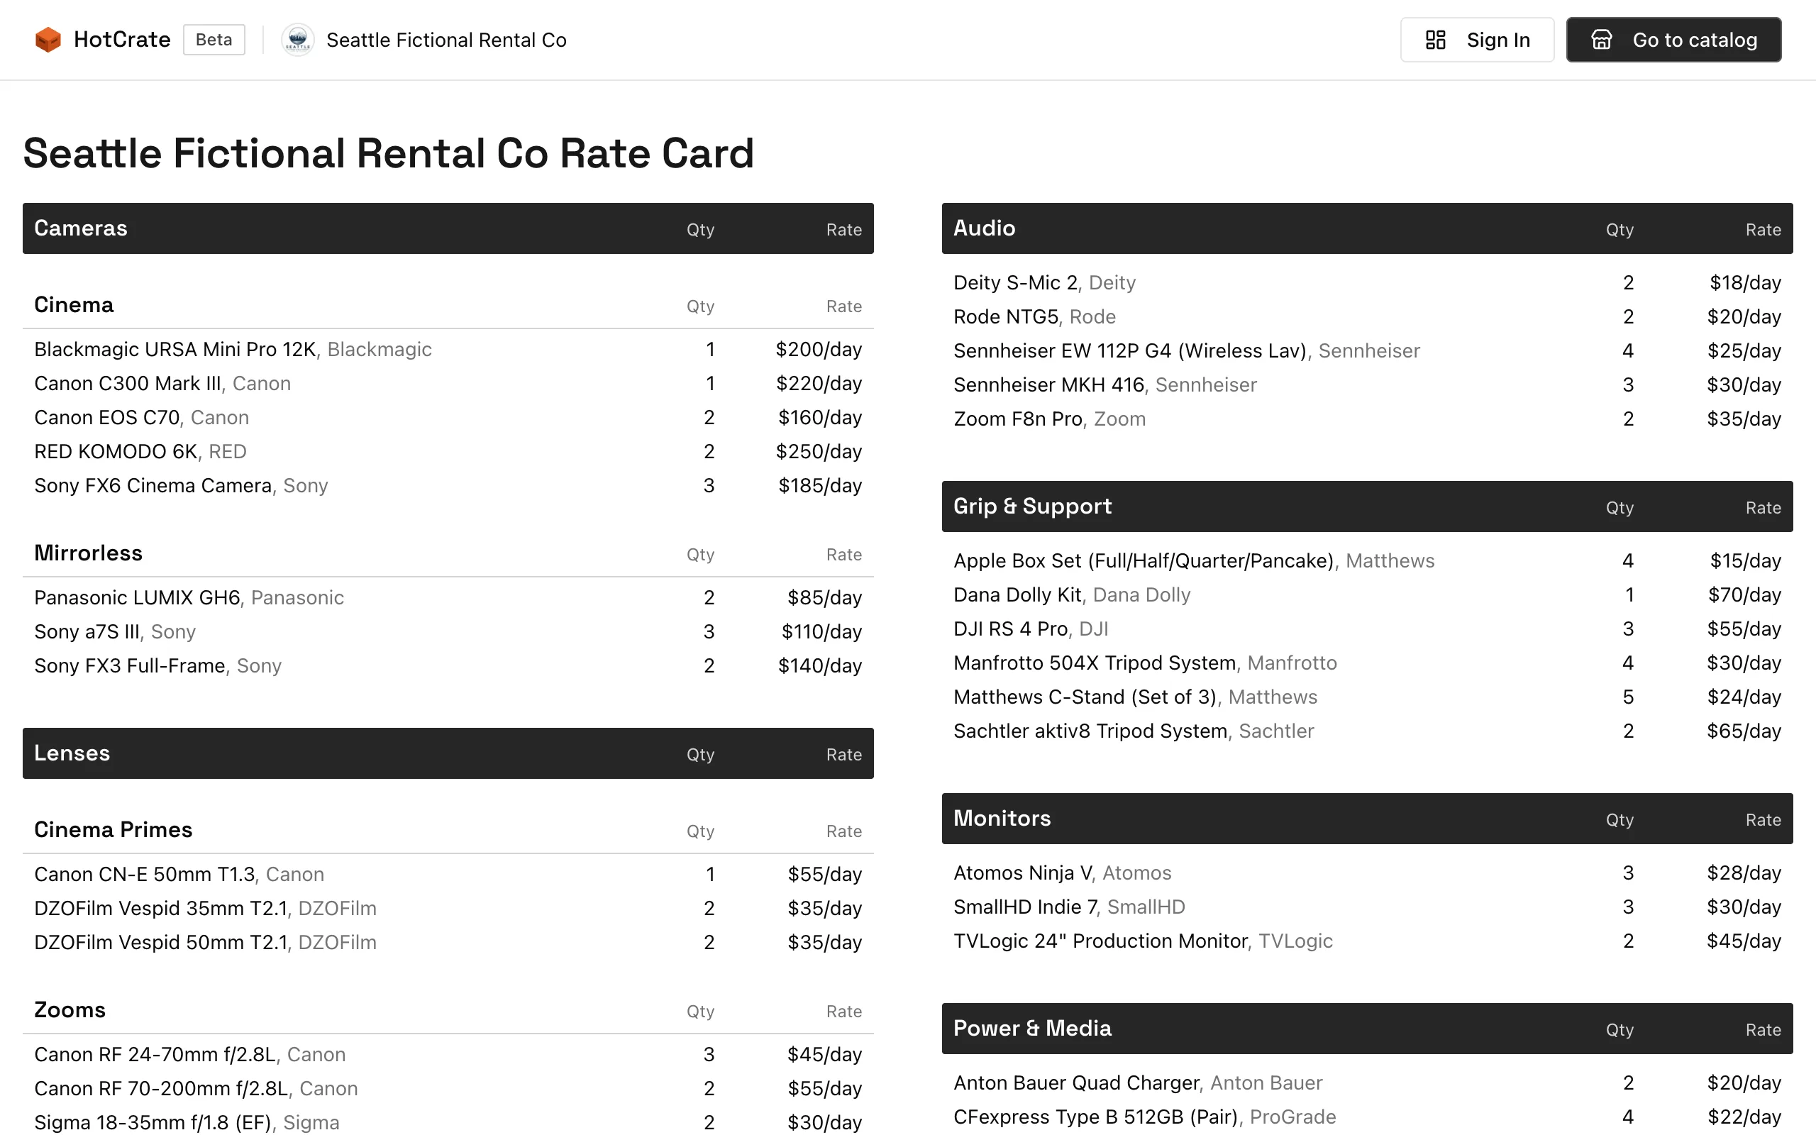Click the Seattle Fictional Rental Co Rate Card title
Viewport: 1816px width, 1135px height.
click(388, 153)
